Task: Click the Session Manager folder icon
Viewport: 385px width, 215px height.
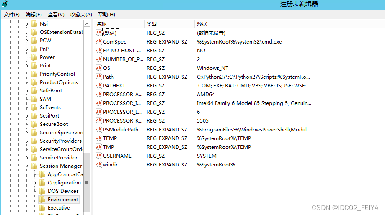Action: [x=34, y=166]
